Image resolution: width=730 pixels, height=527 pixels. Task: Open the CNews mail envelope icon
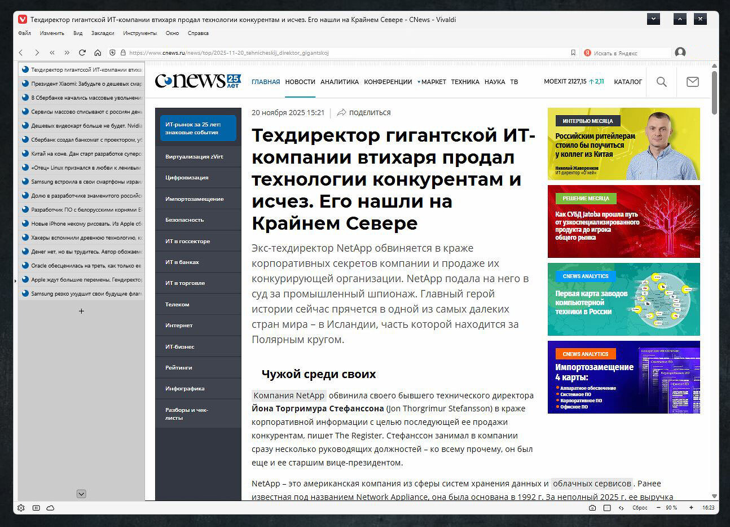(692, 82)
